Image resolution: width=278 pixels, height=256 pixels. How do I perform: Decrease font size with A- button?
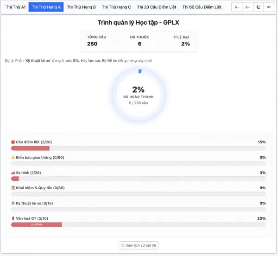pyautogui.click(x=236, y=7)
